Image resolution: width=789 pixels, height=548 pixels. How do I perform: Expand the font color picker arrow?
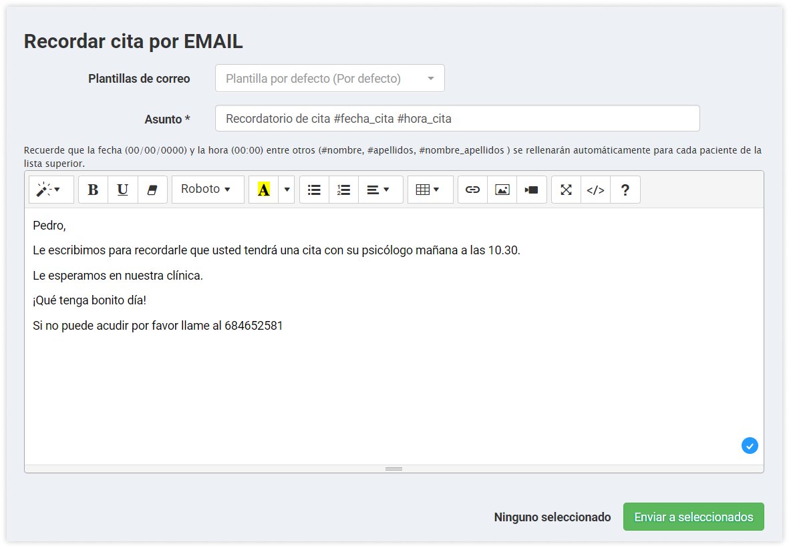pos(287,190)
